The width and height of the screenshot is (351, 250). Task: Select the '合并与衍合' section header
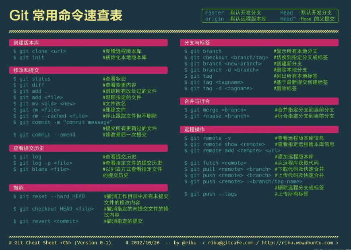click(x=259, y=101)
